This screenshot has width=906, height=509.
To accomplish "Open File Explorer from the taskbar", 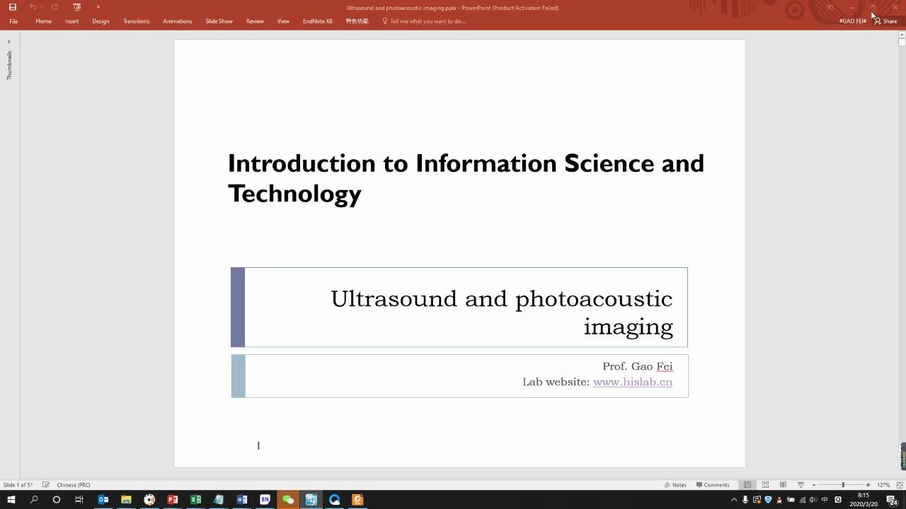I will point(126,500).
